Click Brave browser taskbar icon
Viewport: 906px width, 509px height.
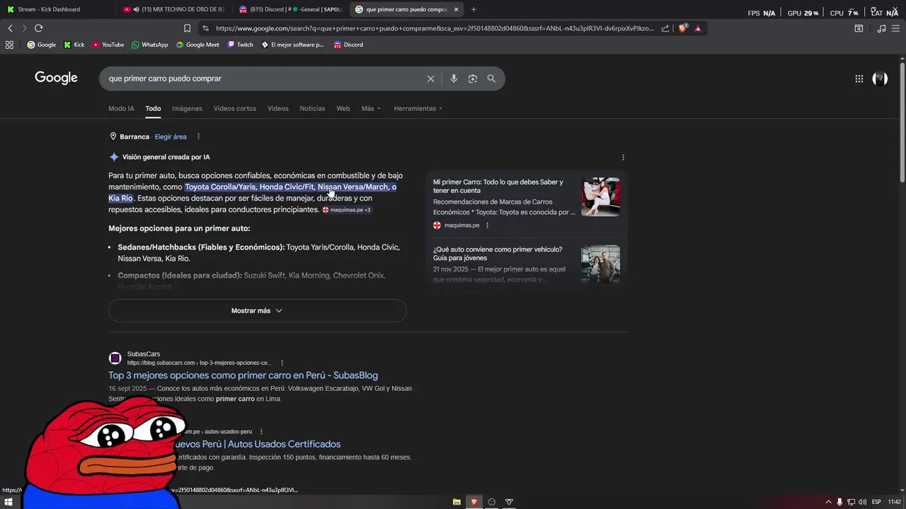(x=474, y=502)
